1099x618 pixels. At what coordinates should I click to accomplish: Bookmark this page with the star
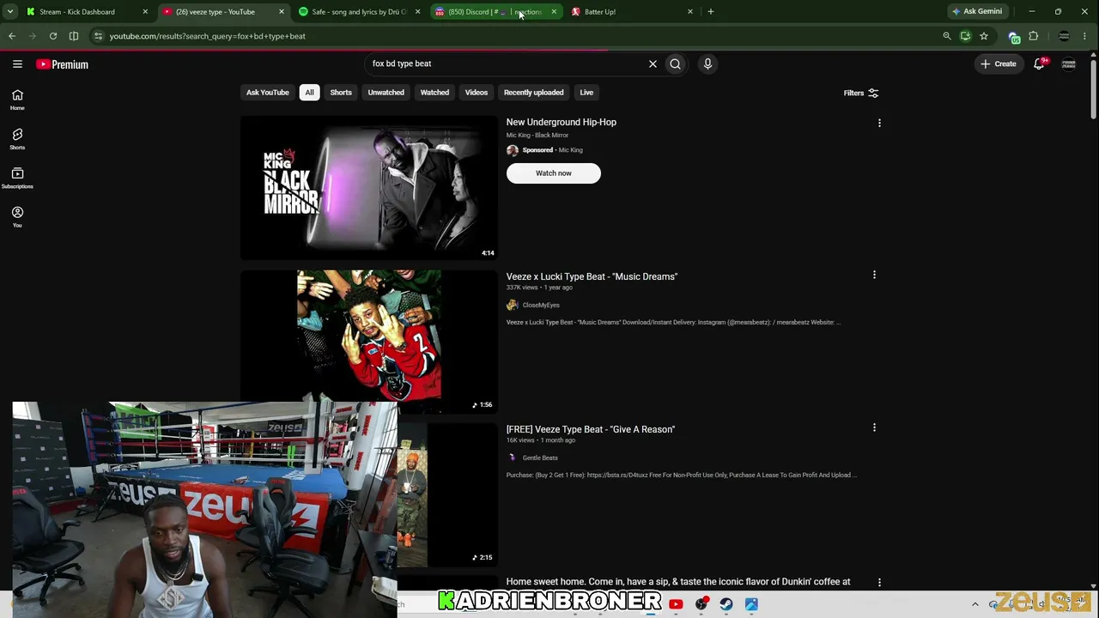tap(984, 36)
